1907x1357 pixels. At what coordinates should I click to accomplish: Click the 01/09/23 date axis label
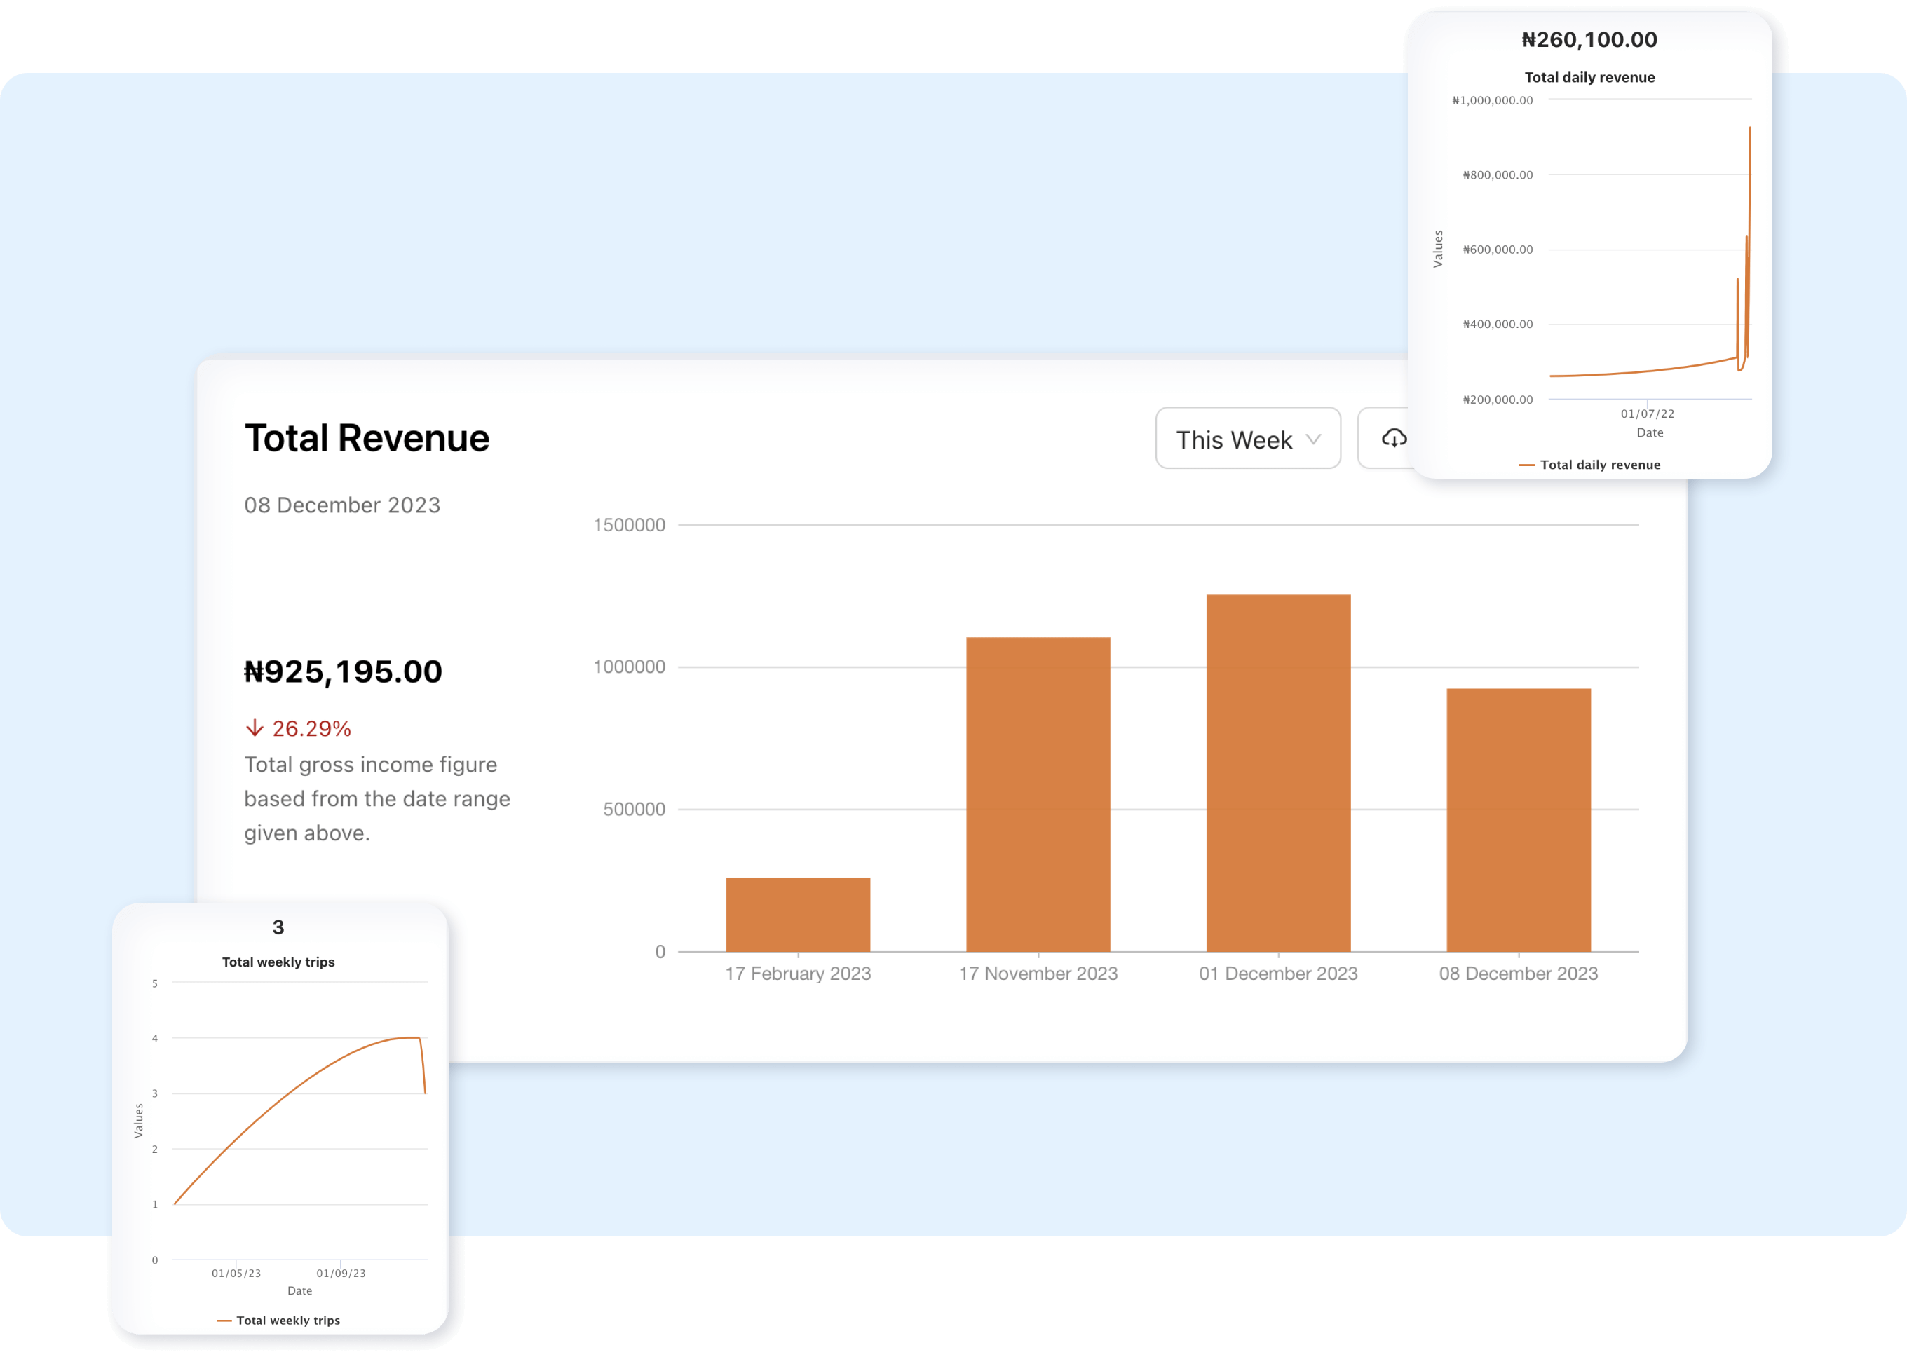[340, 1274]
